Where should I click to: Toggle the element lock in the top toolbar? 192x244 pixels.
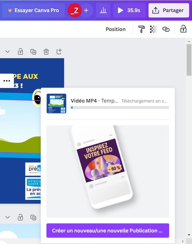(x=183, y=29)
